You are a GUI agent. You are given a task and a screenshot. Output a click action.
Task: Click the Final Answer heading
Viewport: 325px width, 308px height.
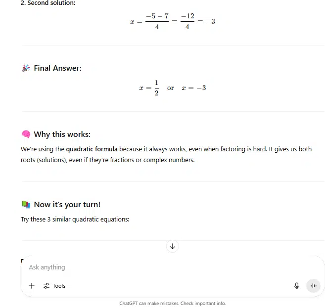(x=57, y=68)
